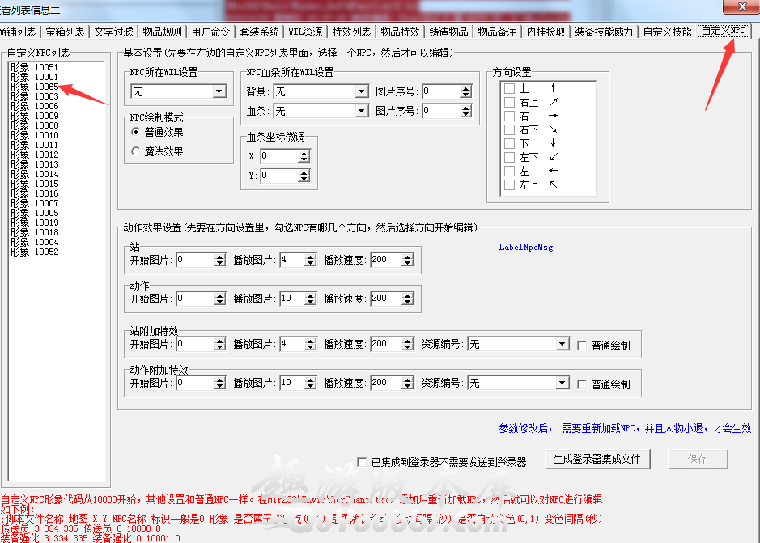Click the 生成登录器集成文件 button
This screenshot has height=543, width=760.
click(597, 459)
